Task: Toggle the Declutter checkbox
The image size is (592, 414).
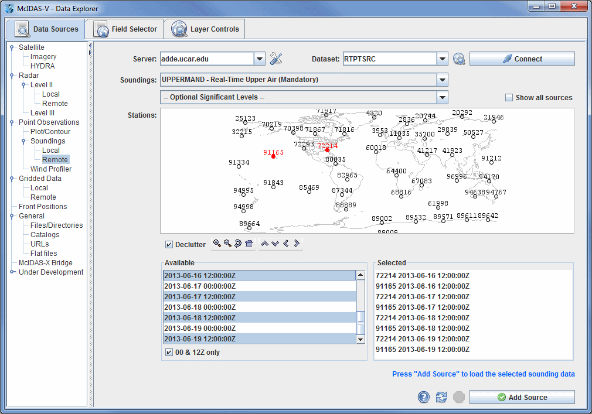Action: 169,245
